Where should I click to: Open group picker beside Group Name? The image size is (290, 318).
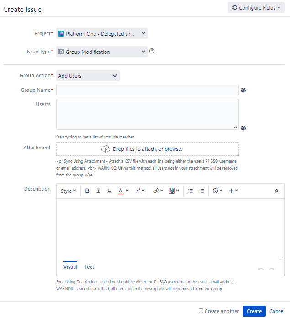pyautogui.click(x=243, y=90)
